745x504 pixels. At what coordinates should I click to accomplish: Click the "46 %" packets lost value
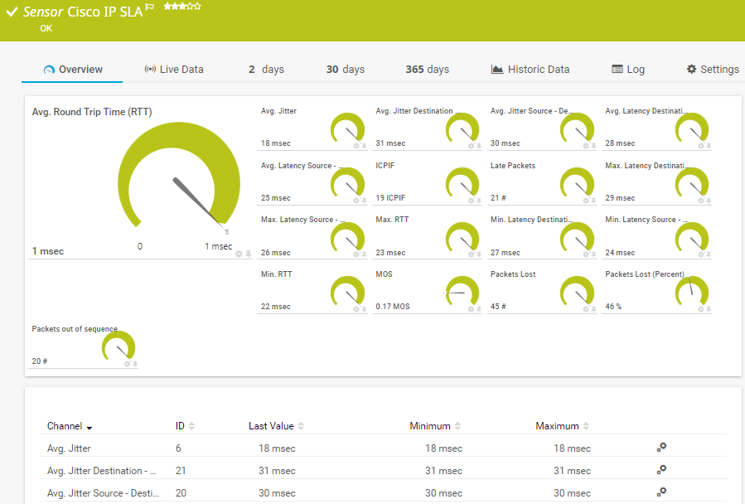tap(613, 307)
